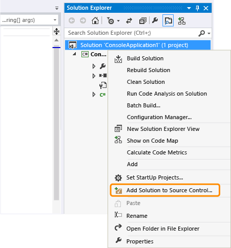Click toolbar Show on Code Map icon
The width and height of the screenshot is (231, 248).
[182, 21]
